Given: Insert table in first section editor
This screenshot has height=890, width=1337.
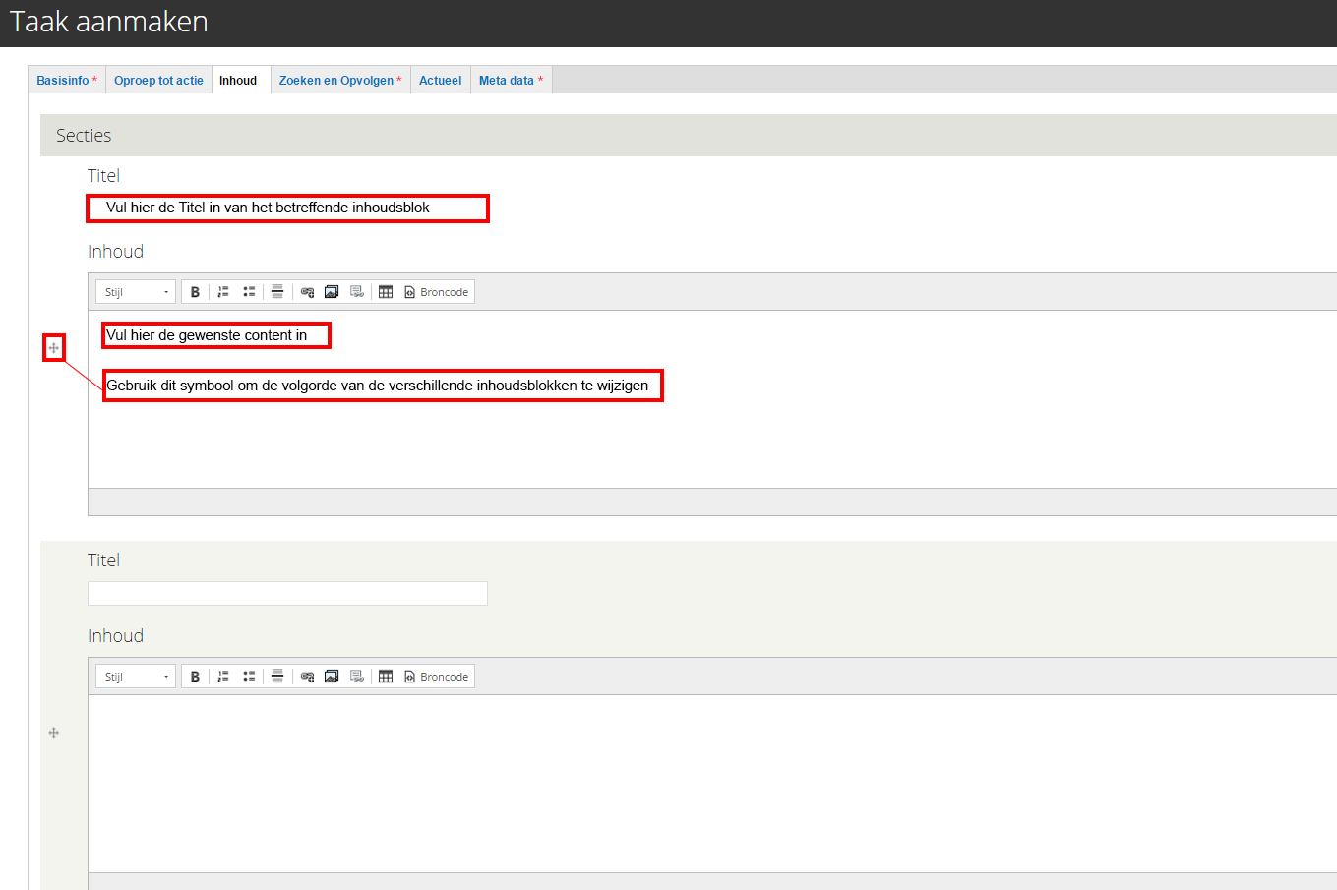Looking at the screenshot, I should 386,292.
